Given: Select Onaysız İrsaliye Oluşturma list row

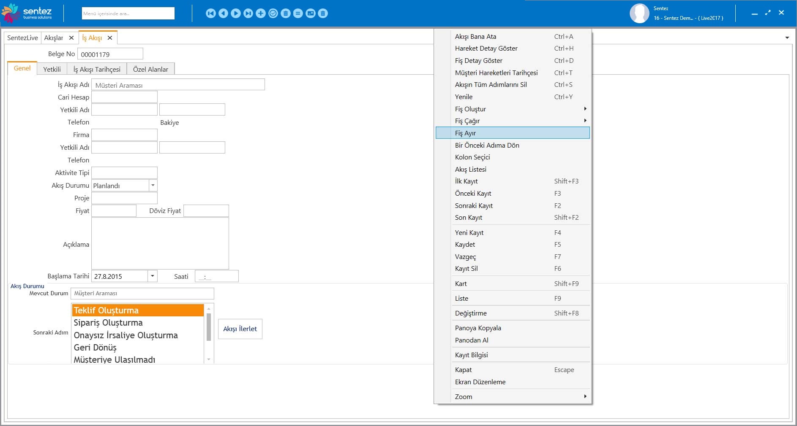Looking at the screenshot, I should [x=138, y=335].
